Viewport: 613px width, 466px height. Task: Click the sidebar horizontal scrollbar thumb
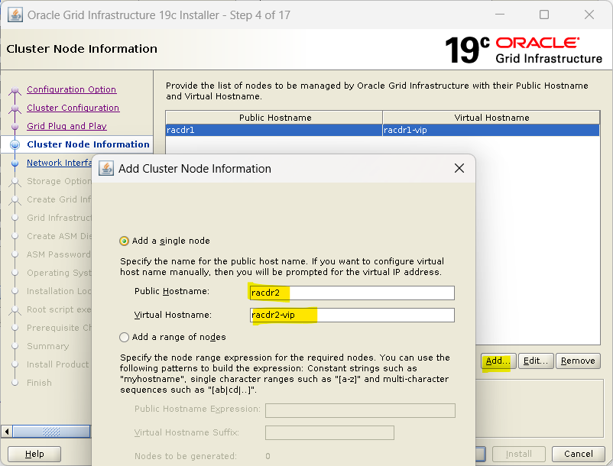click(x=52, y=432)
